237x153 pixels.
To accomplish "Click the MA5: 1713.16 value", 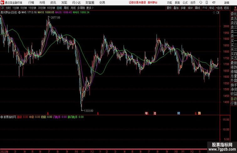I will [29, 13].
